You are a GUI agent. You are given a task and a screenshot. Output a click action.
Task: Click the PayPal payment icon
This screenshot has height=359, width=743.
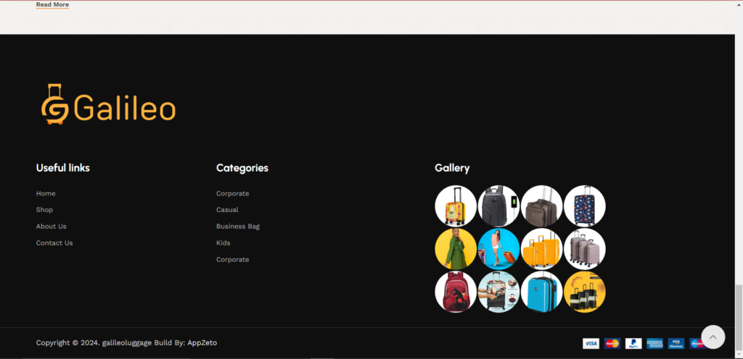tap(633, 343)
